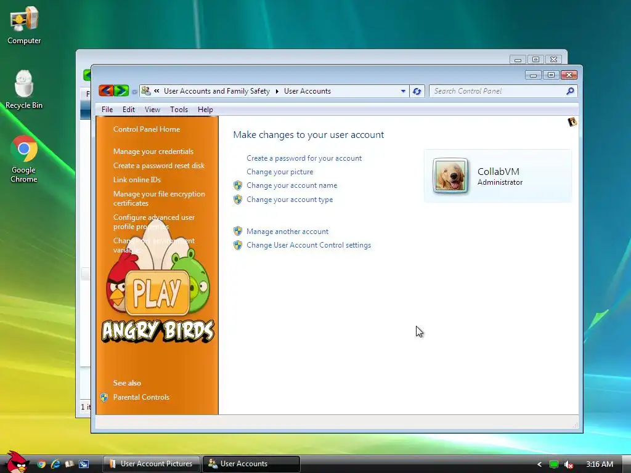Viewport: 631px width, 473px height.
Task: Click the User Accounts breadcrumb segment
Action: (x=307, y=91)
